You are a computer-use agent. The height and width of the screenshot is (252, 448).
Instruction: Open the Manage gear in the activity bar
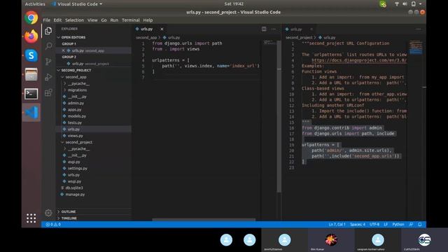48,213
